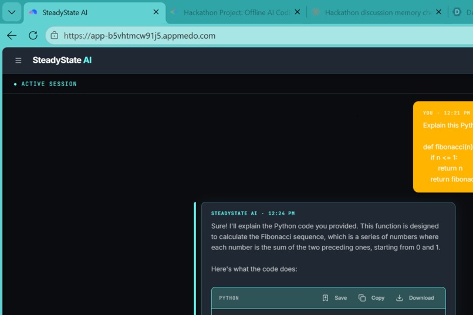Reload the page with the refresh icon

[33, 36]
